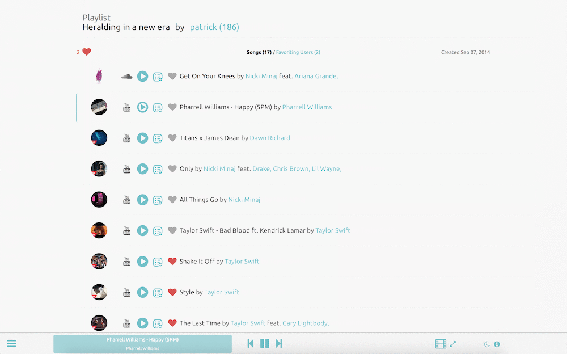Open Lil Wayne artist link
The image size is (567, 354).
[327, 168]
